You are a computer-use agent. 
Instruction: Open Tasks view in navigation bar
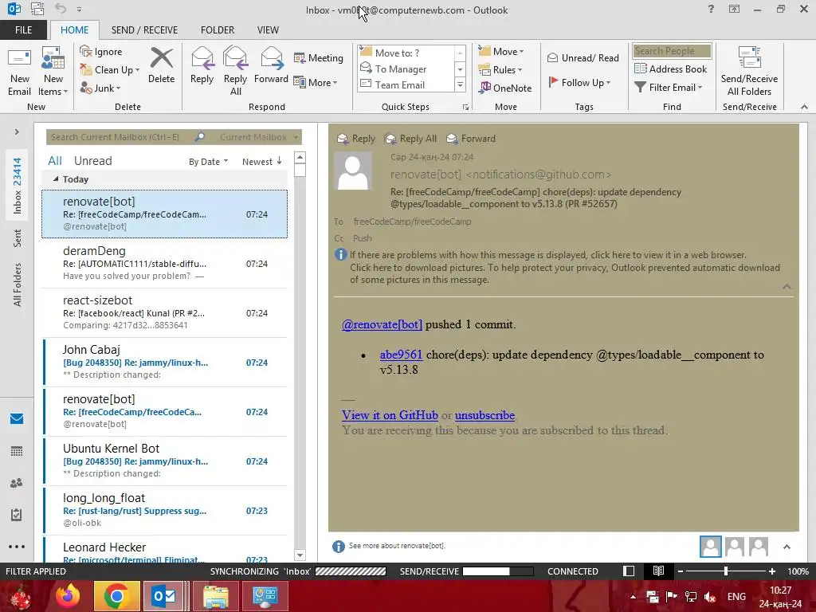click(x=17, y=515)
